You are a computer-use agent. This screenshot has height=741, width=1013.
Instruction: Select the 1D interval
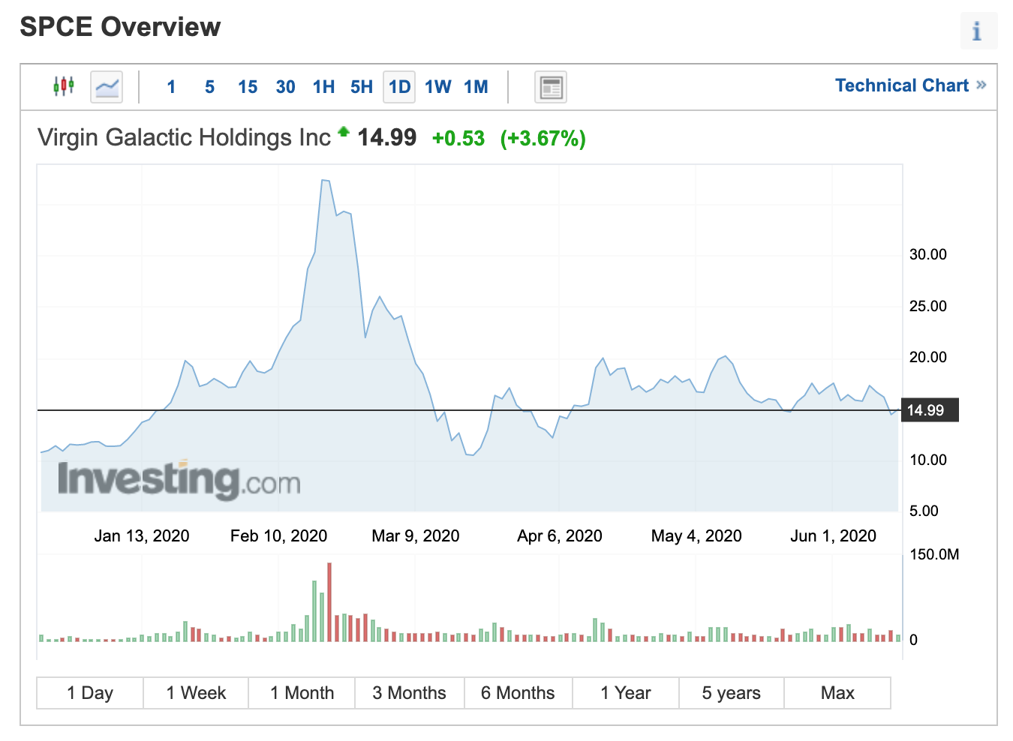click(x=399, y=87)
